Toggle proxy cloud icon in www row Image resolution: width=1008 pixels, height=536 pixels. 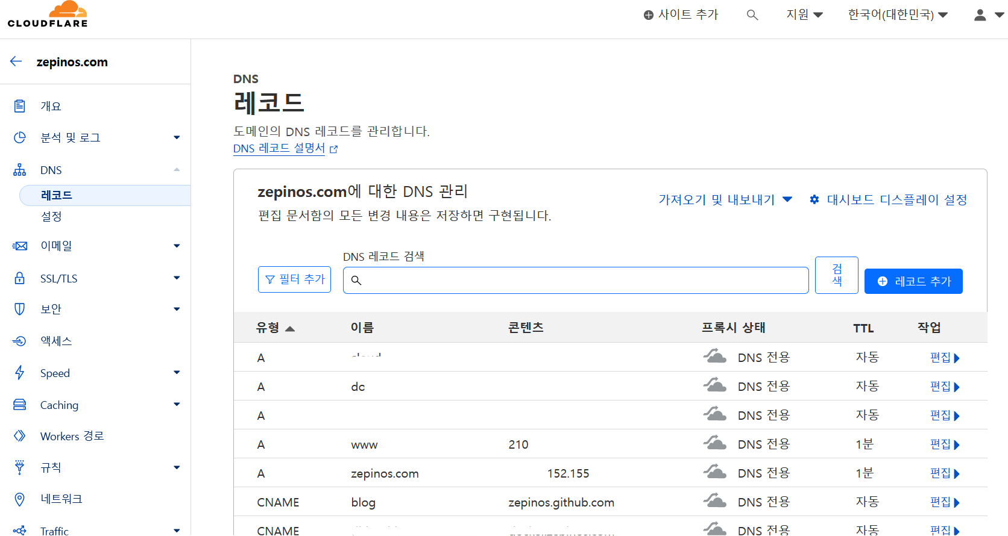click(715, 443)
